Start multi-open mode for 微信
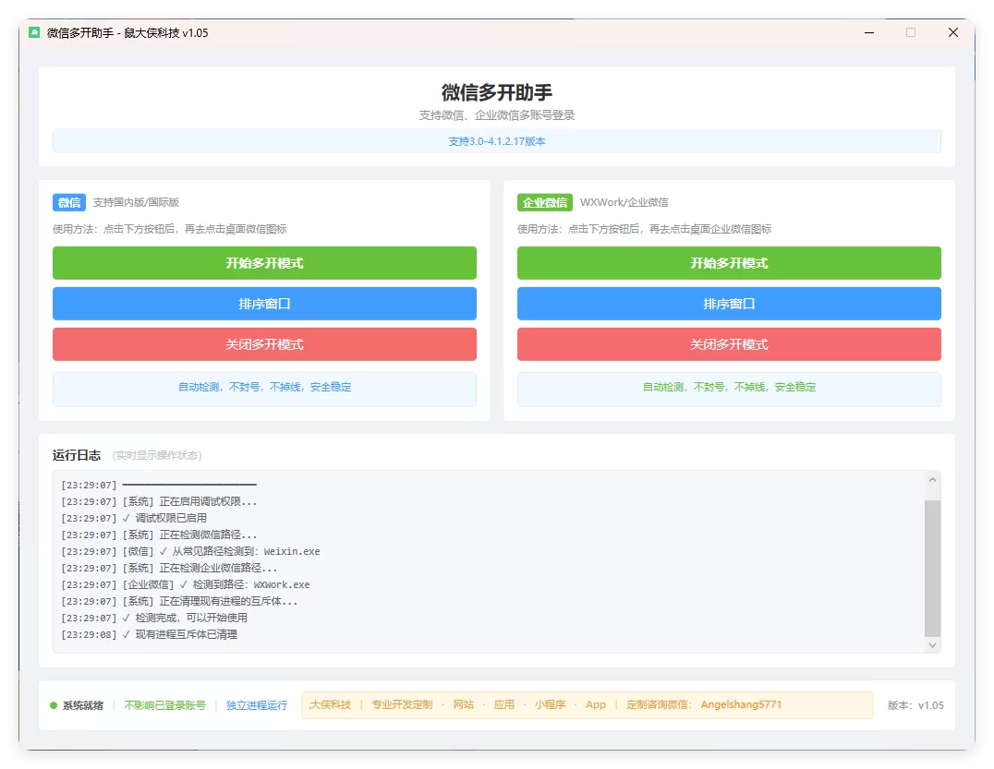 point(264,263)
